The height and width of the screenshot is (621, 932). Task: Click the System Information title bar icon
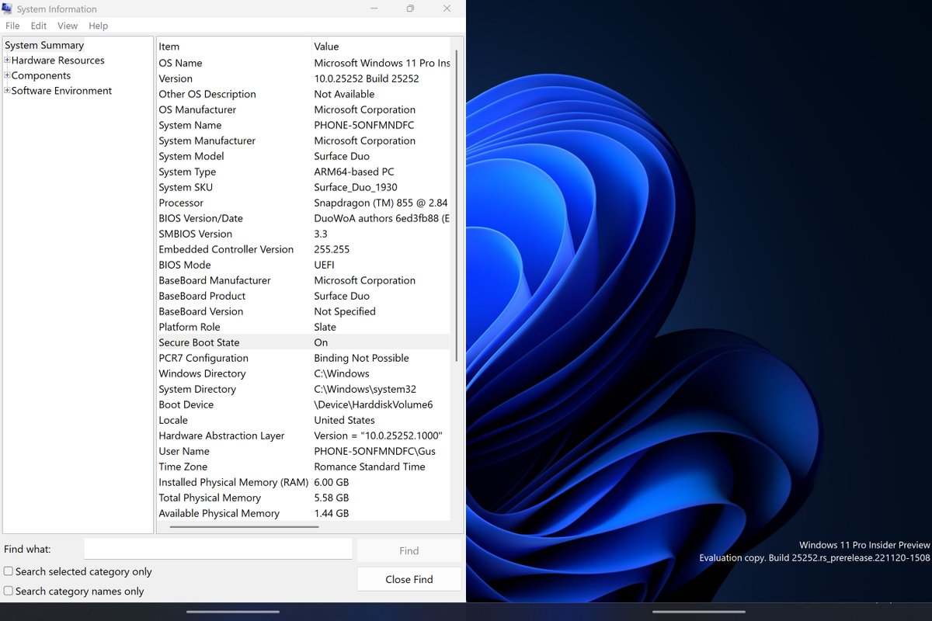pyautogui.click(x=8, y=9)
